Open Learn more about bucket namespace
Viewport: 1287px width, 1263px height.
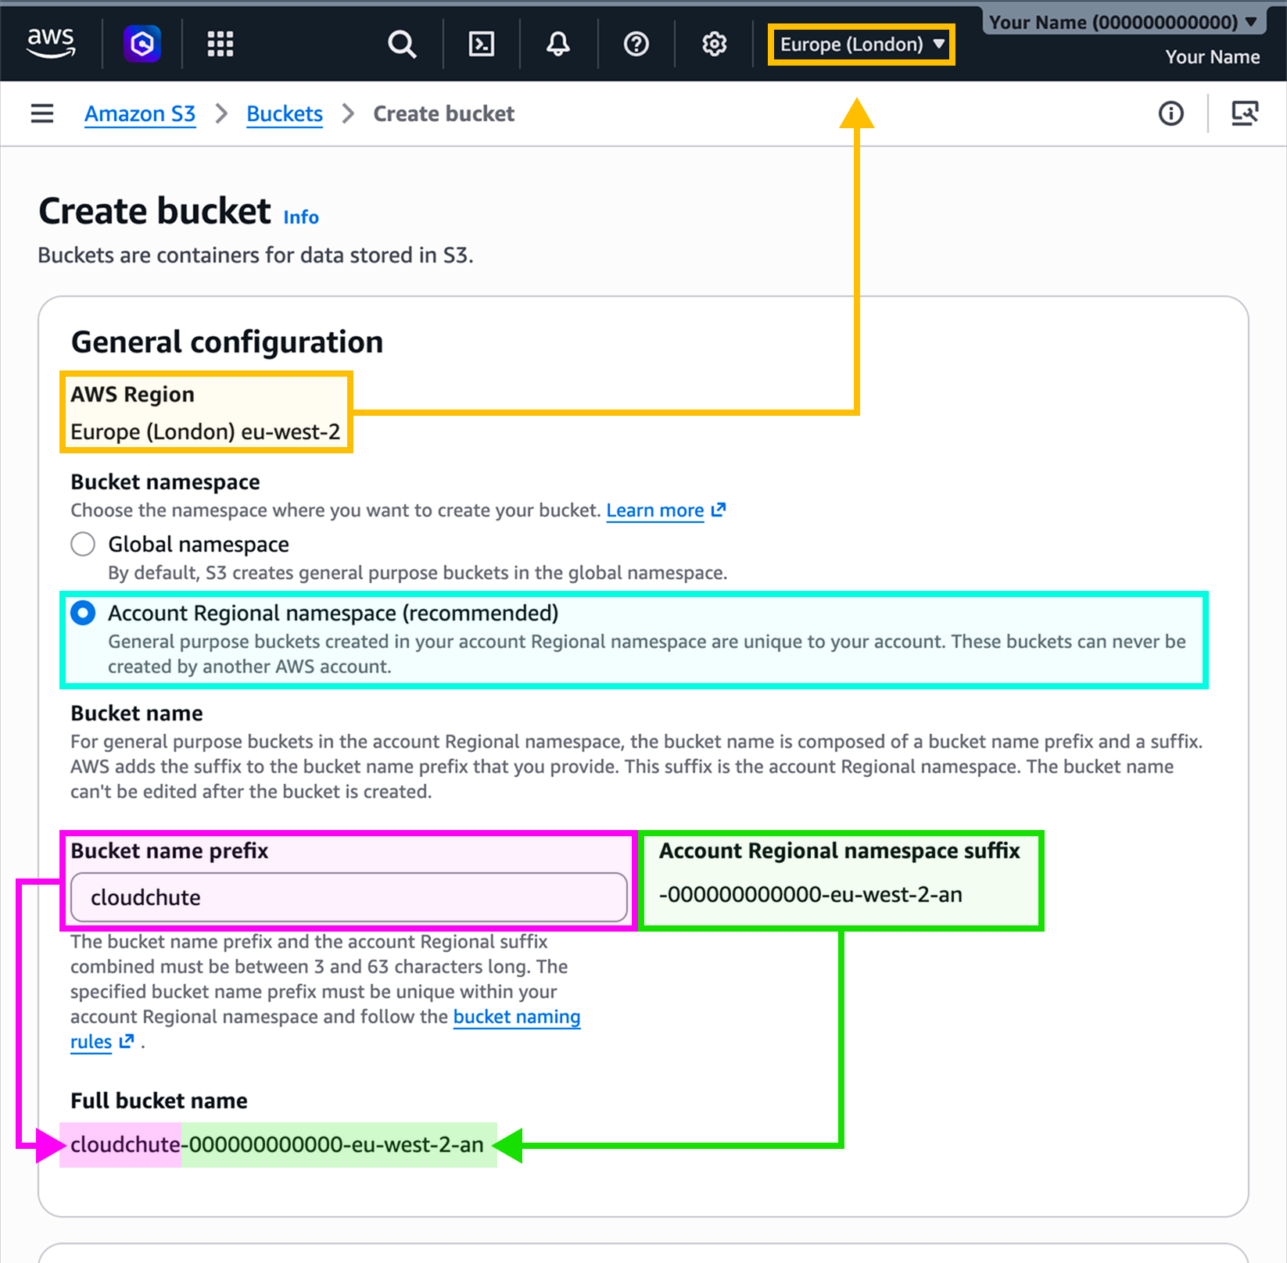click(666, 510)
